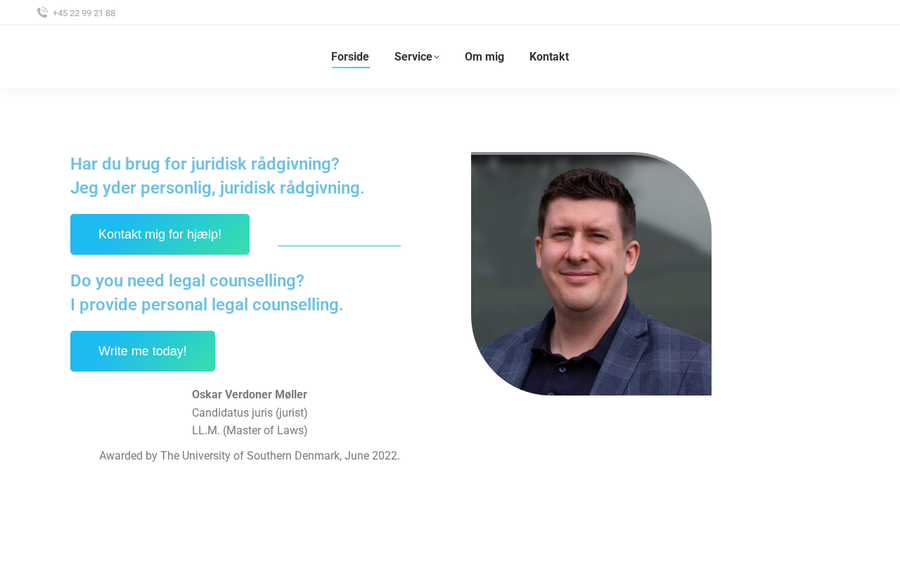
Task: Click the line Jeg yder personlig, juridisk rådgivning.
Action: click(x=217, y=188)
